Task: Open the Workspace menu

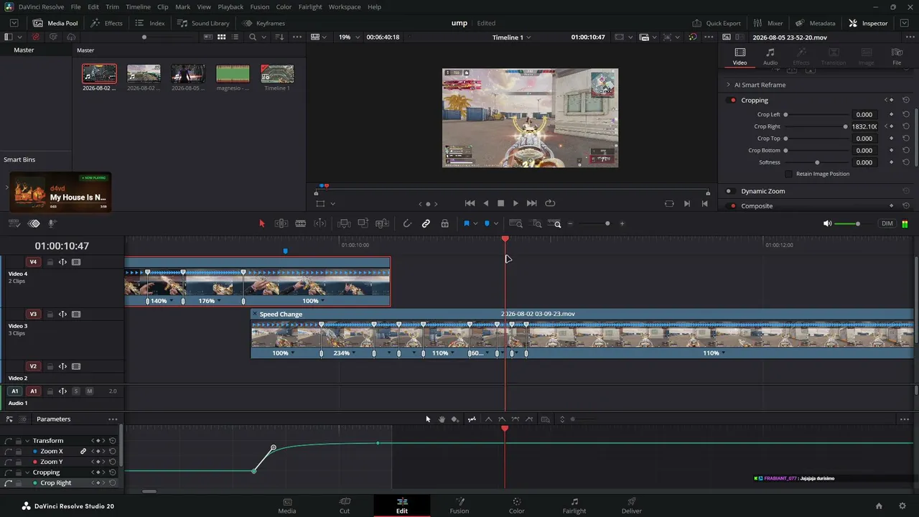Action: (x=345, y=6)
